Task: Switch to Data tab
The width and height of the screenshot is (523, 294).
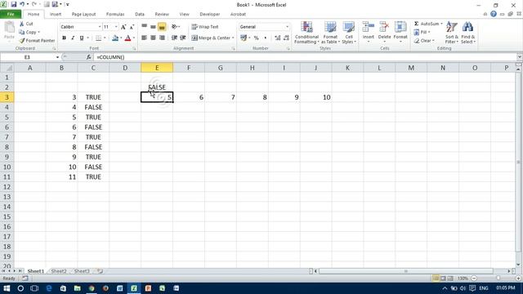Action: coord(140,14)
